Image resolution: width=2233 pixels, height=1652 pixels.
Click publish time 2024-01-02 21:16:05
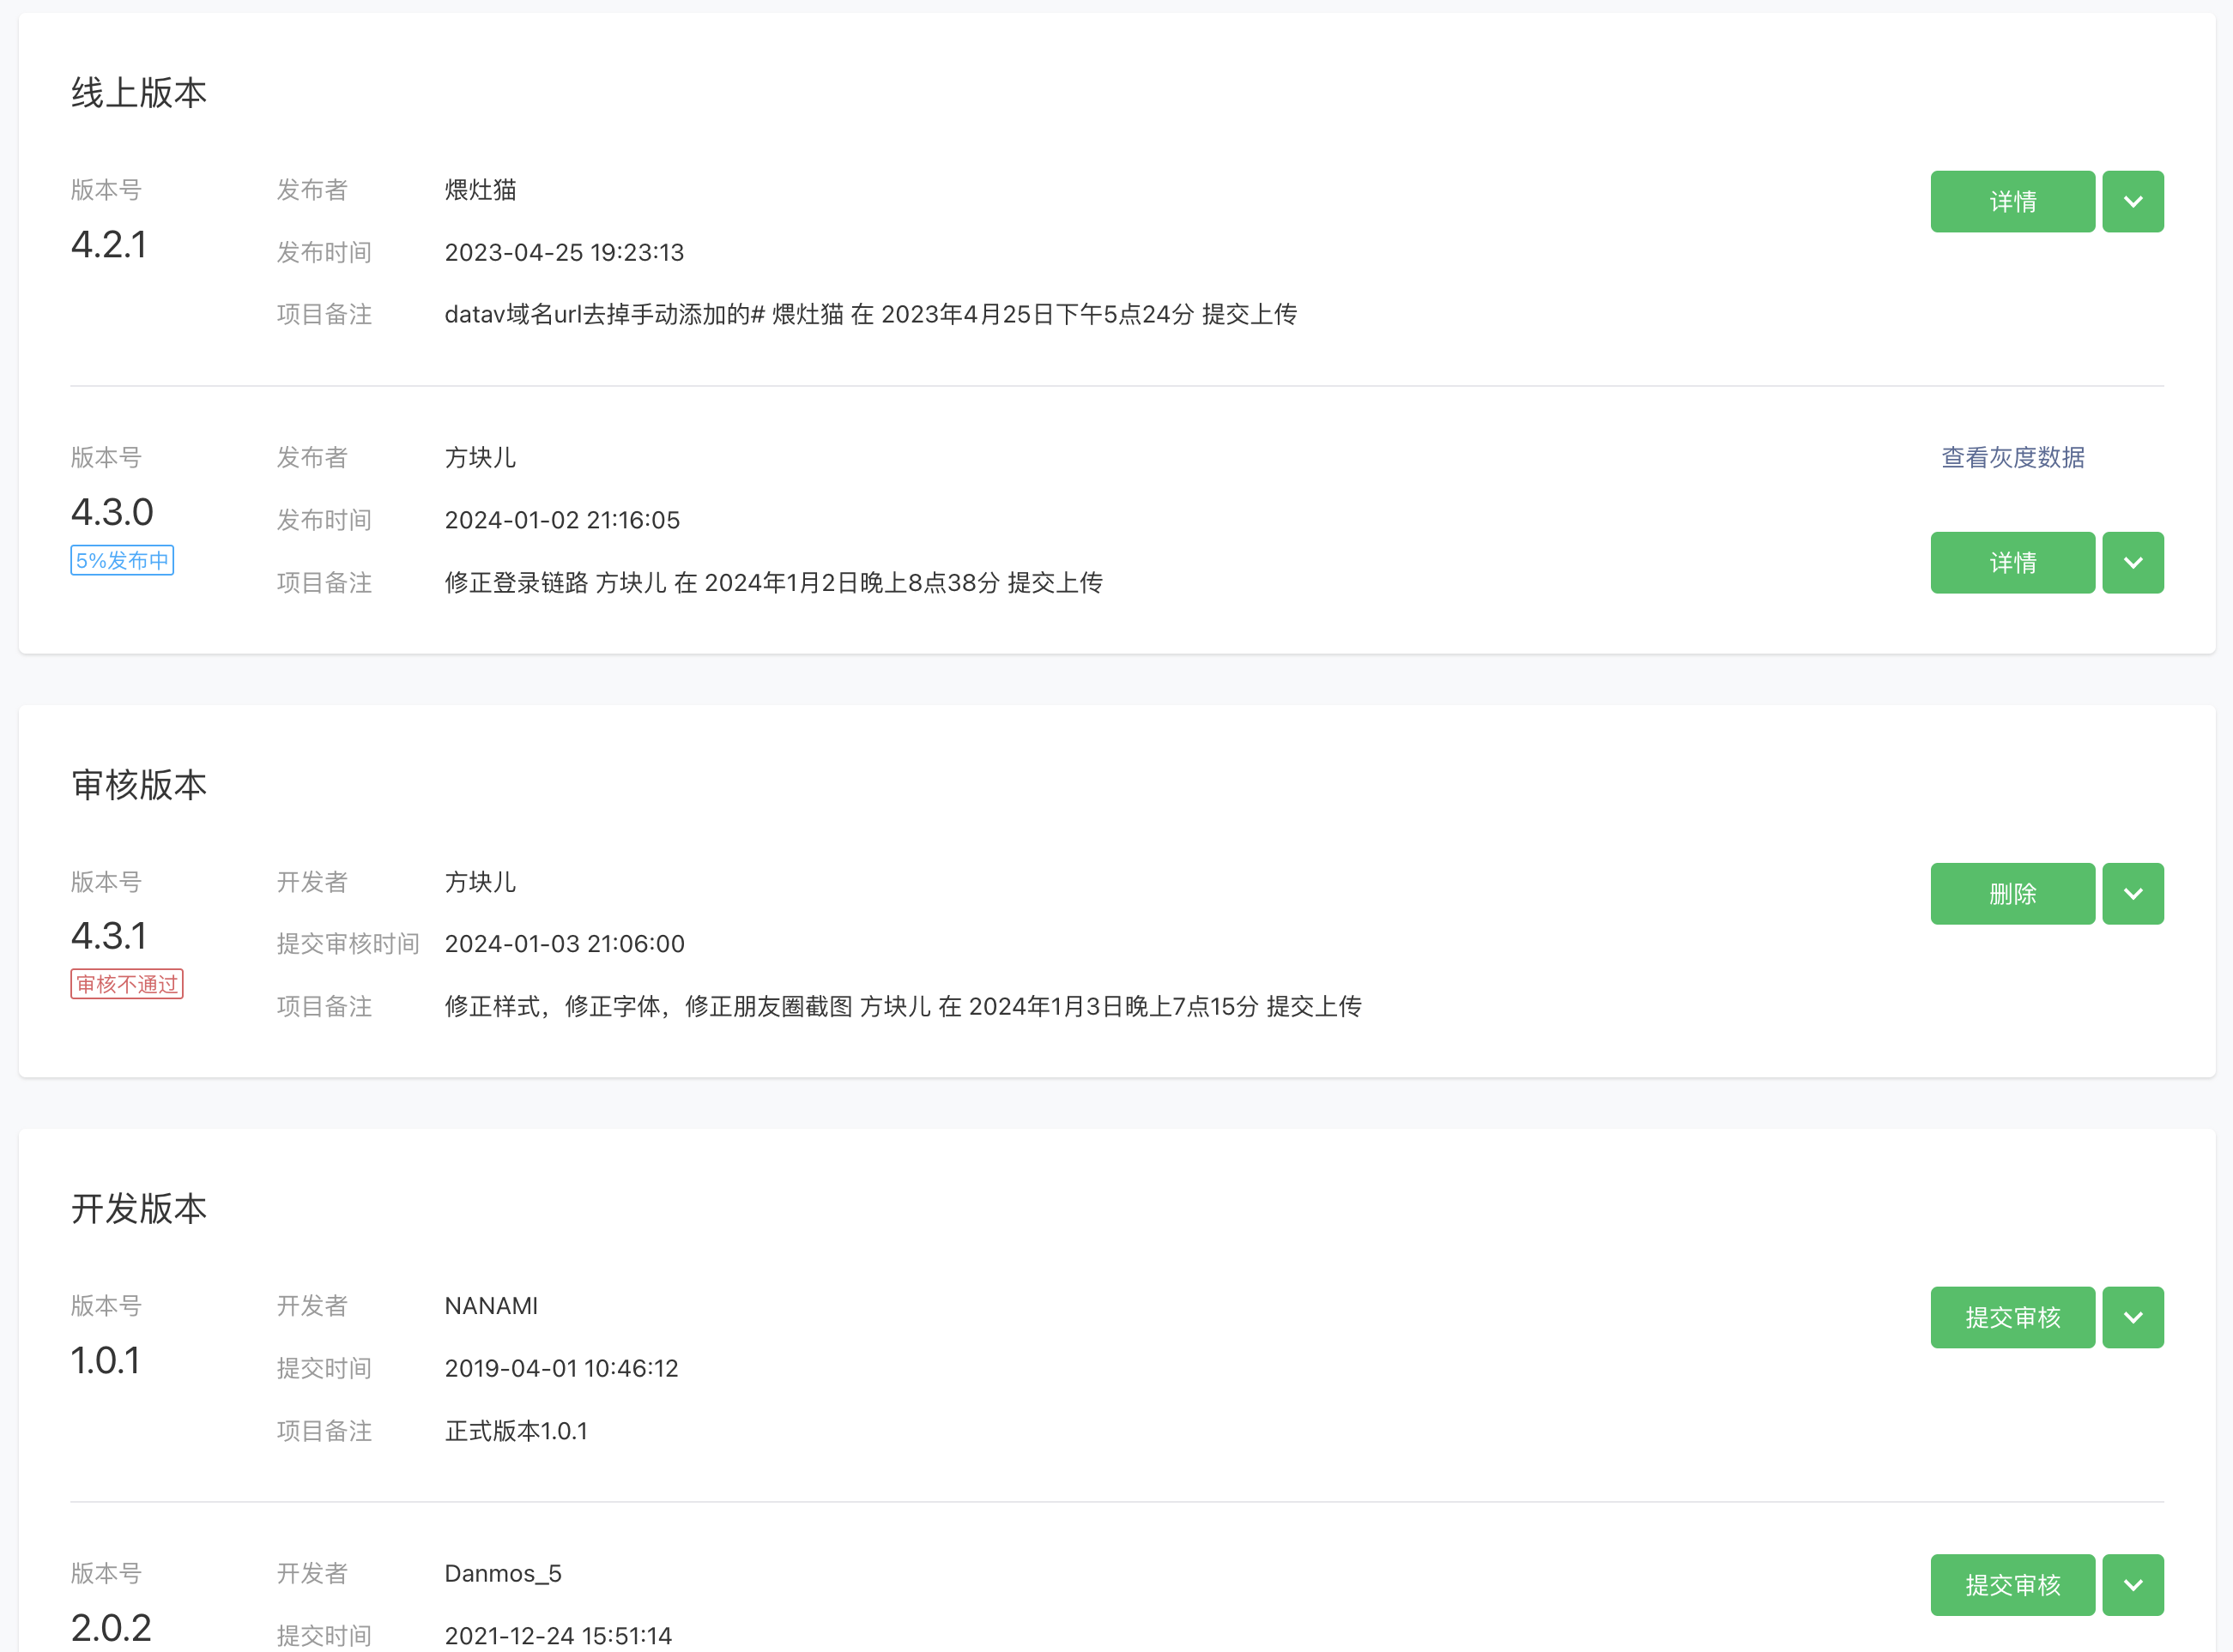point(562,520)
